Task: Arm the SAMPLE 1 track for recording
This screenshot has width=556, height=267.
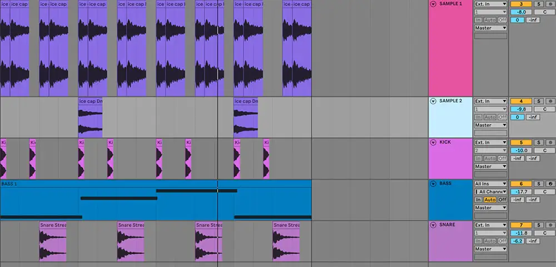Action: coord(550,4)
